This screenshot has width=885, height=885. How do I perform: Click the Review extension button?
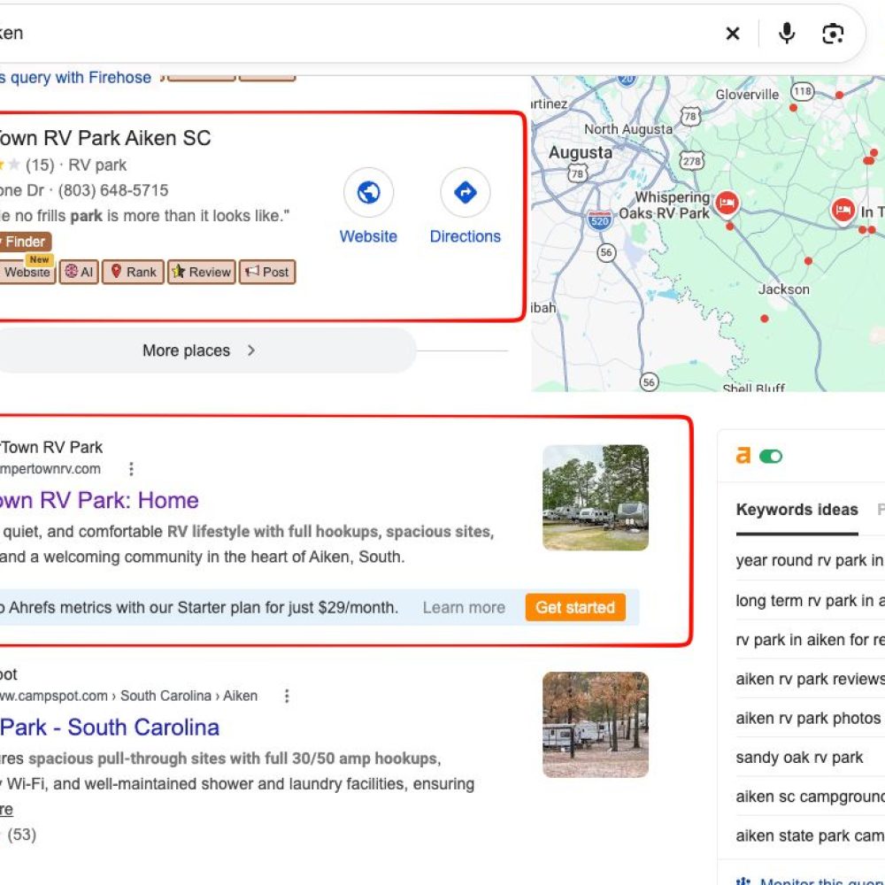(x=202, y=272)
